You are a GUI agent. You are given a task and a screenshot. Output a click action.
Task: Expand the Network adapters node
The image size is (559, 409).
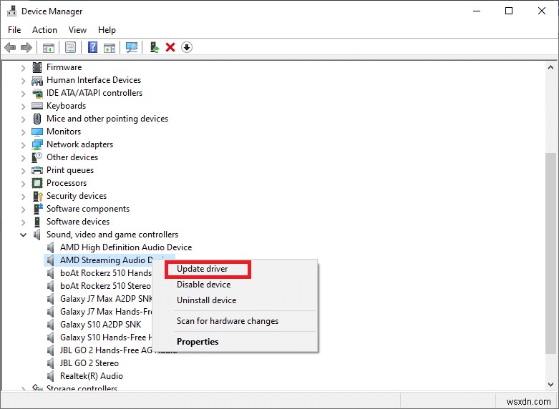pyautogui.click(x=23, y=144)
